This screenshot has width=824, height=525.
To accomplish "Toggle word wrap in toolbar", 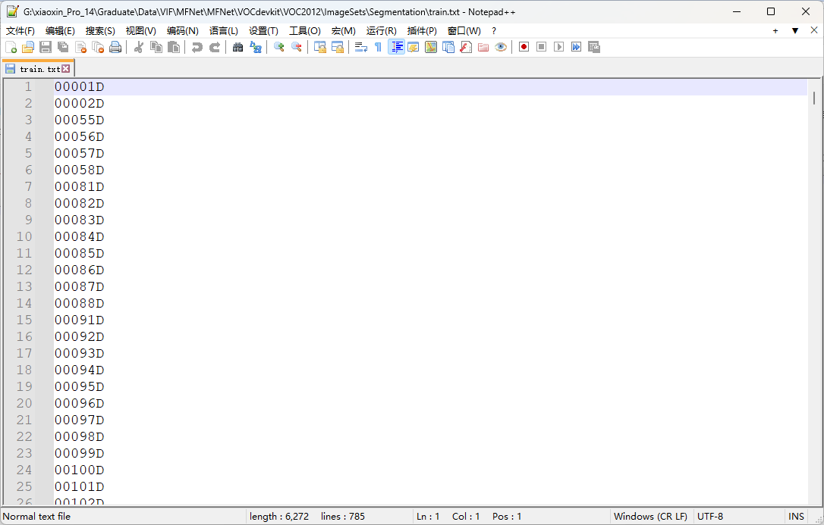I will (x=360, y=47).
